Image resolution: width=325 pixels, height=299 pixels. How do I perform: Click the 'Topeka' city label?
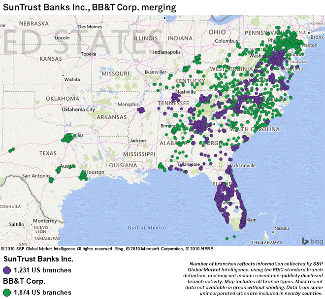[89, 54]
